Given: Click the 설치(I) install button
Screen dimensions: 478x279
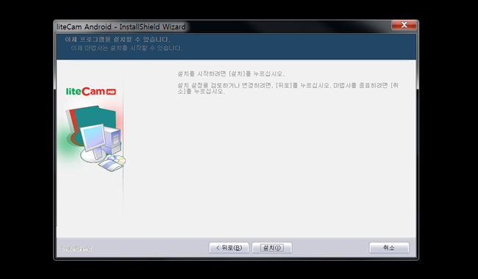Looking at the screenshot, I should [272, 247].
